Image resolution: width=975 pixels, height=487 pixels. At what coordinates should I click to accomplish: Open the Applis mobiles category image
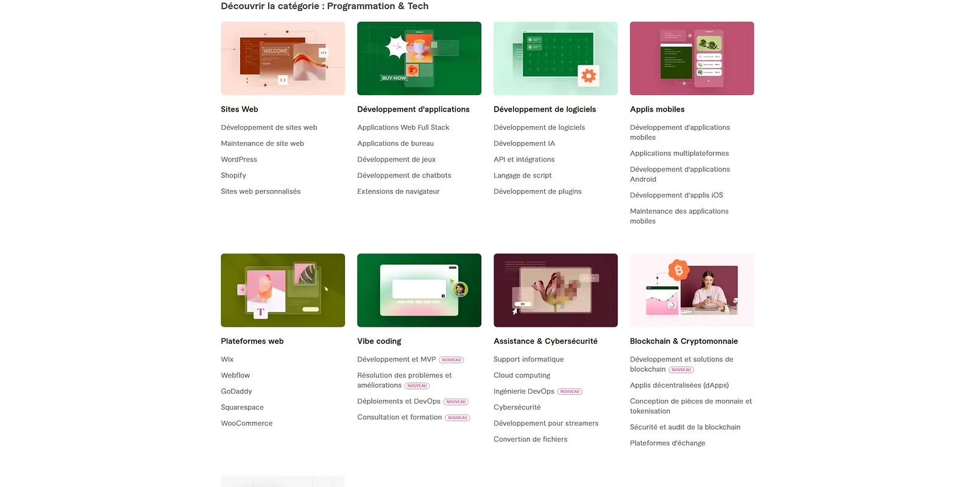click(692, 59)
